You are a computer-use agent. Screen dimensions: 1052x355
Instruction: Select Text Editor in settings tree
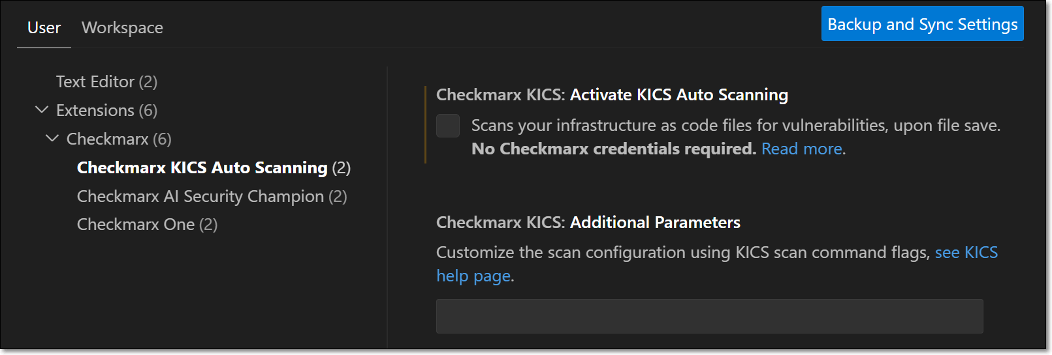pos(106,82)
